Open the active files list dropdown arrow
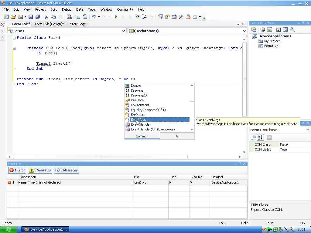 coord(238,24)
